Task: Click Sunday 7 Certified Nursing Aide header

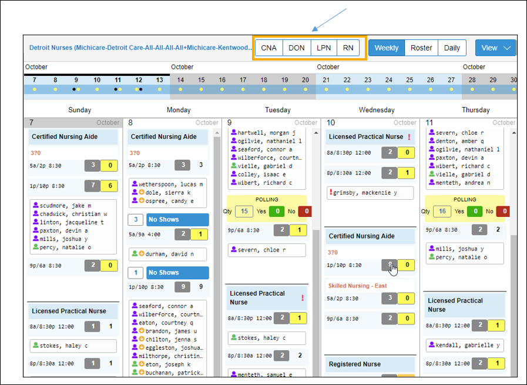Action: point(73,137)
